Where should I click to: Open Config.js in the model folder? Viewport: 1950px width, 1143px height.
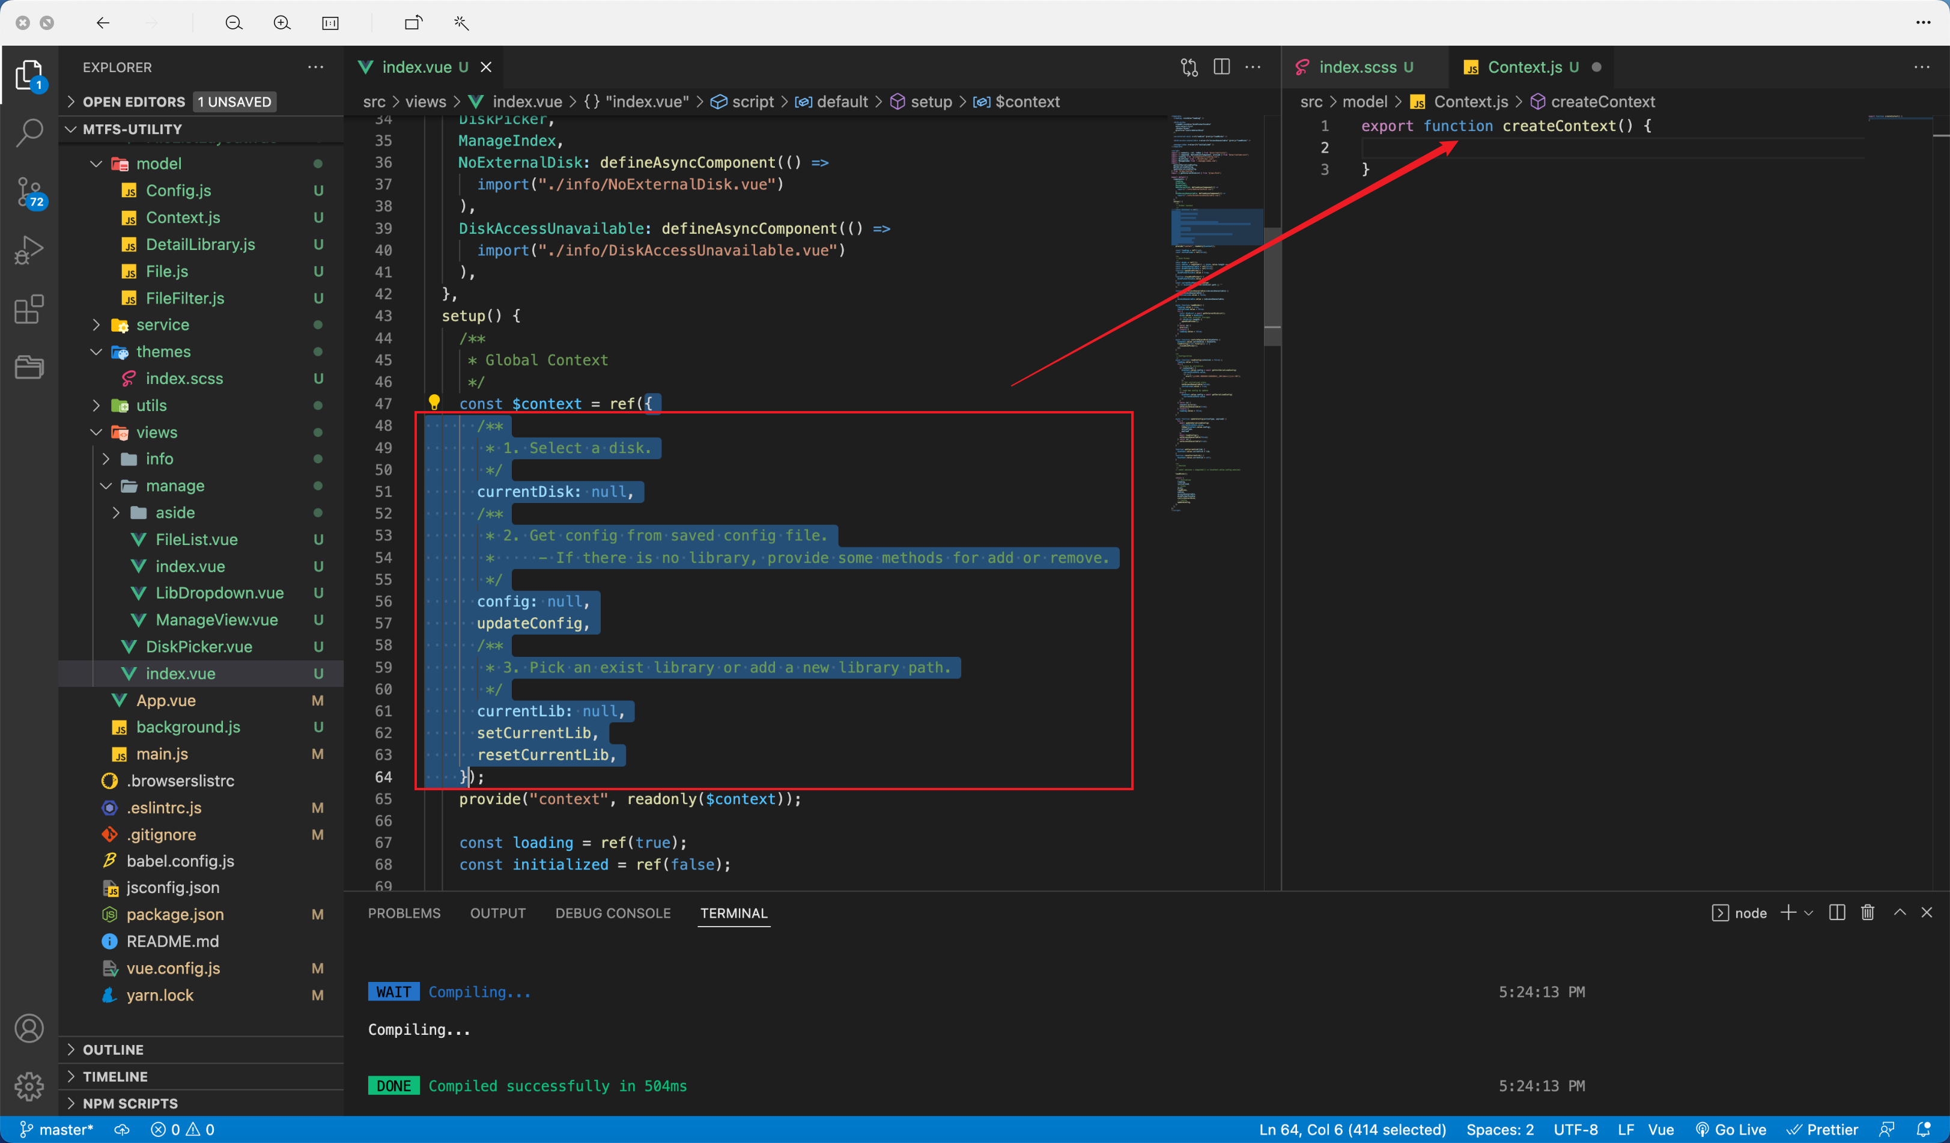pyautogui.click(x=201, y=190)
